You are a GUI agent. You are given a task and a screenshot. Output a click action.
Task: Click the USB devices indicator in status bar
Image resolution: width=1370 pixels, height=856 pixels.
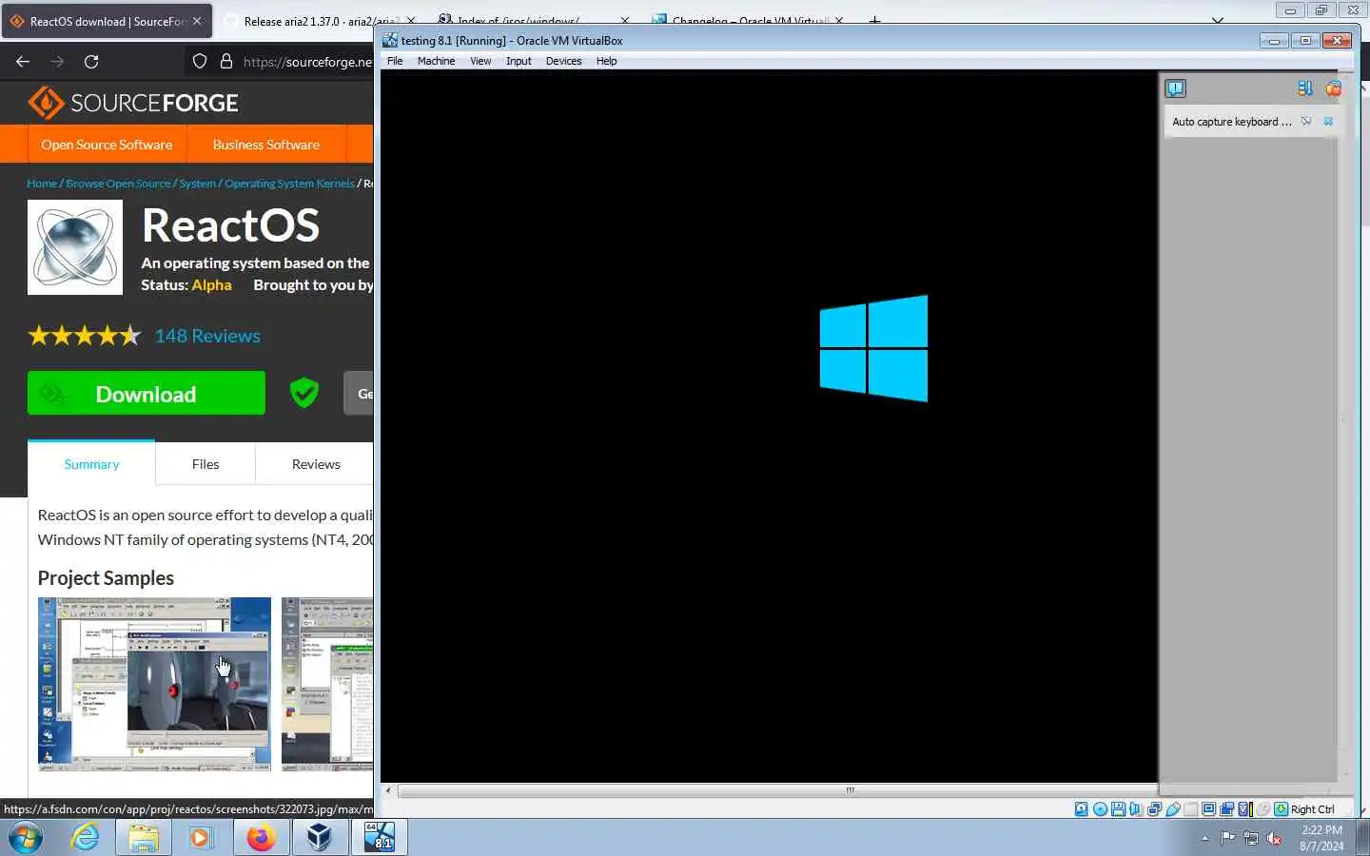1173,809
